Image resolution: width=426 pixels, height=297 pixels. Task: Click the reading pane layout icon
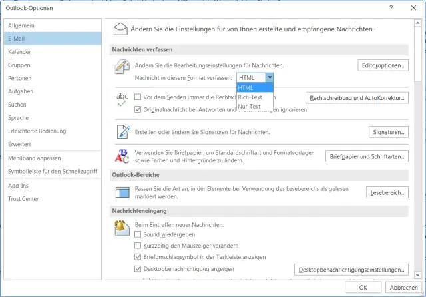(x=122, y=192)
